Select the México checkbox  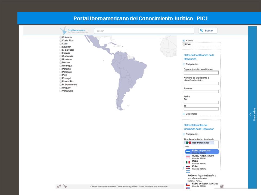tap(61, 63)
